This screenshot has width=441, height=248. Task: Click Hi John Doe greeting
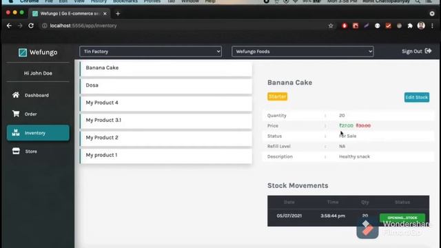tap(38, 73)
